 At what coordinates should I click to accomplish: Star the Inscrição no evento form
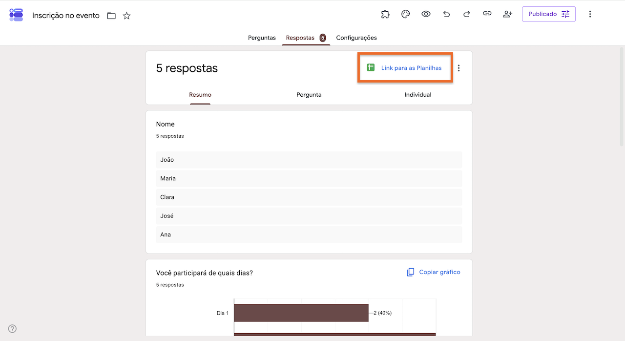126,16
